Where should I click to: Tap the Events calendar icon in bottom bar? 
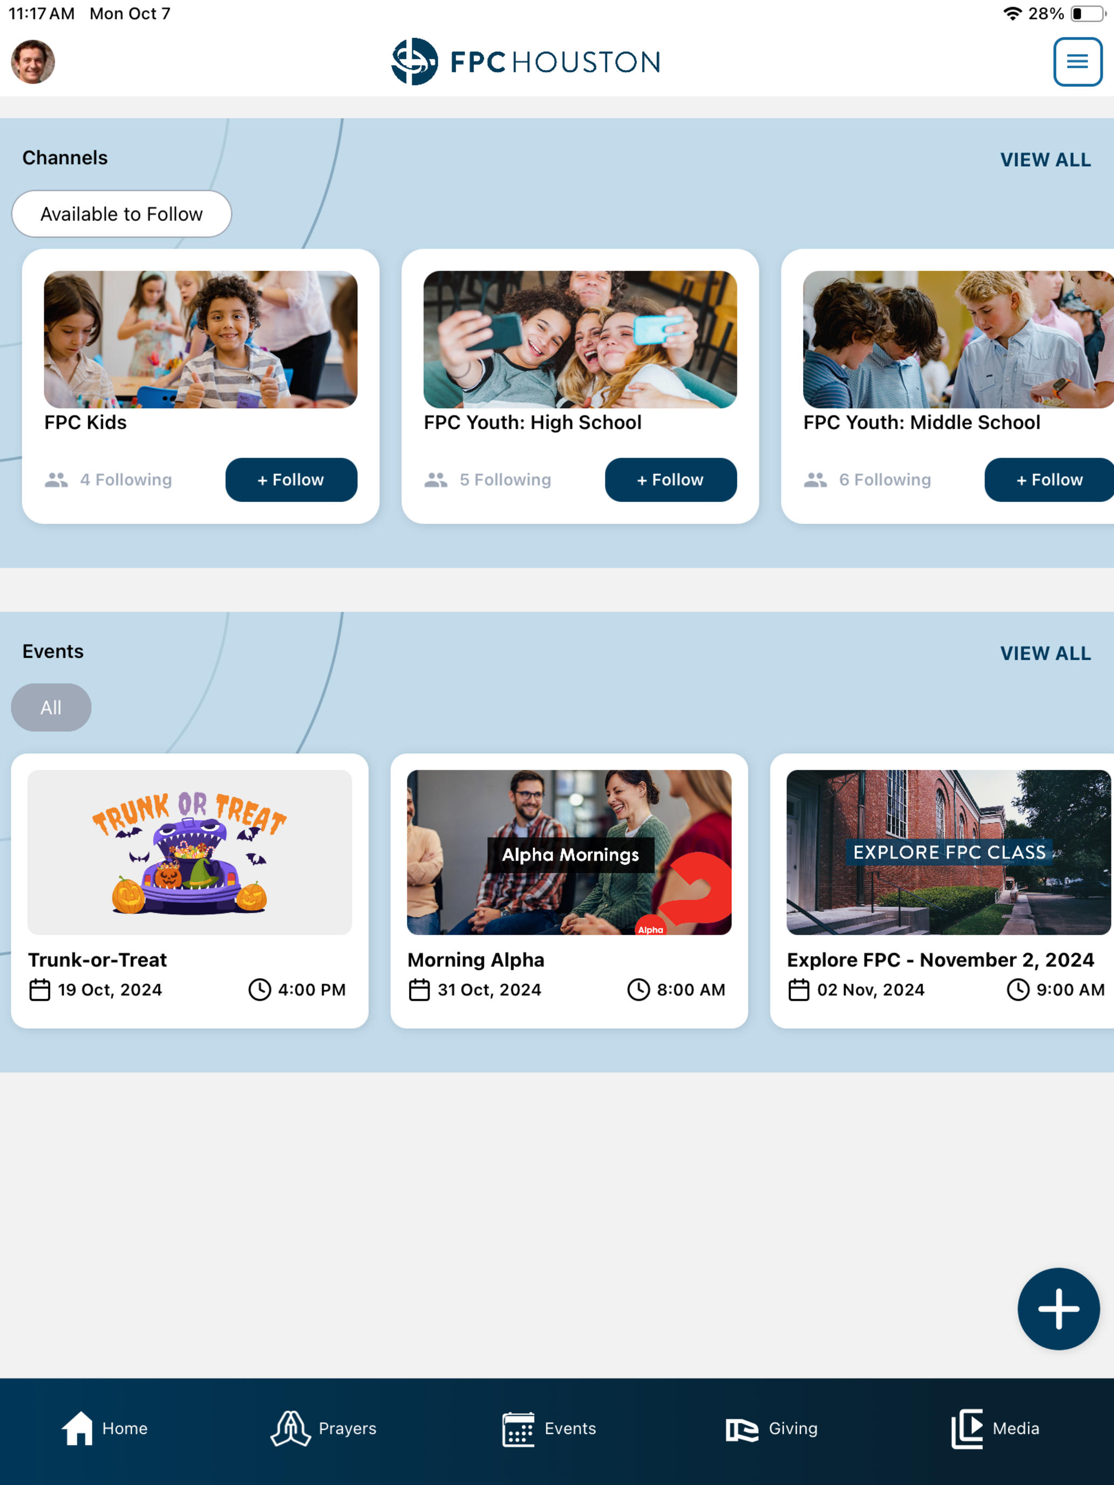pyautogui.click(x=518, y=1428)
